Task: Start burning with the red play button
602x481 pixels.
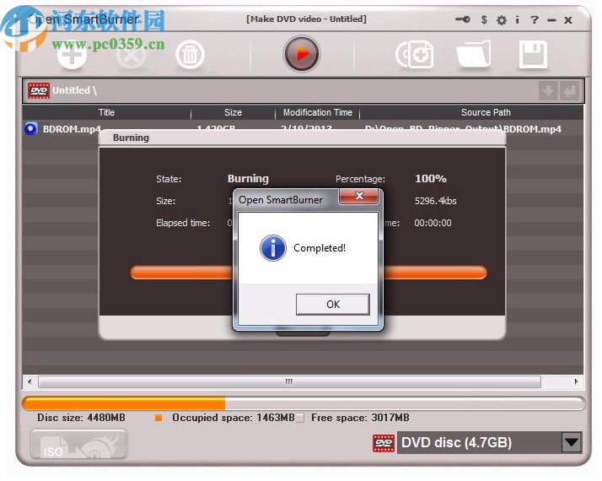Action: (x=302, y=54)
